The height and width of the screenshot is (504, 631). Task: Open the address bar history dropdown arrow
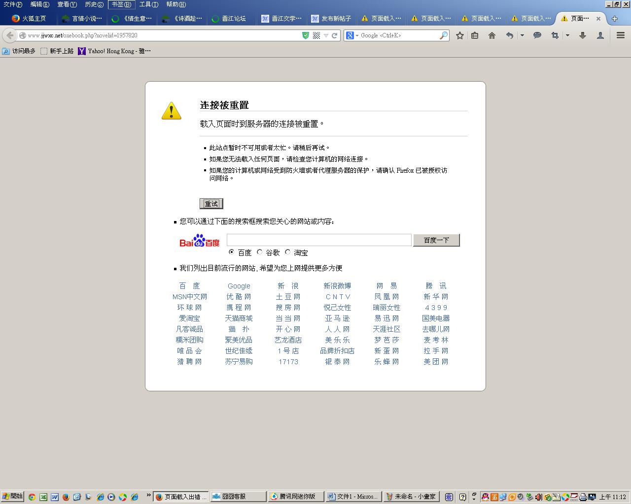(326, 35)
